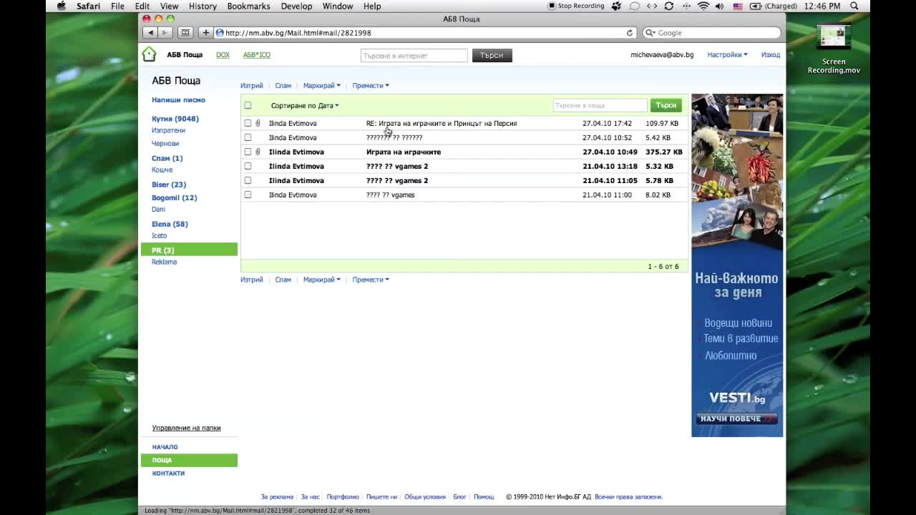The width and height of the screenshot is (916, 515).
Task: Check the email dated 21.04.10 11:00
Action: [248, 195]
